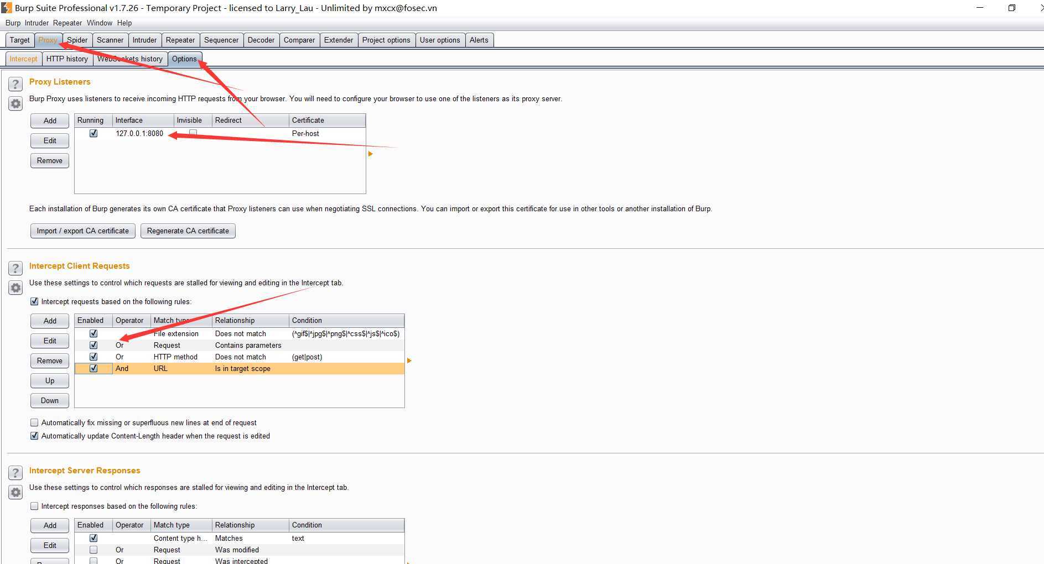The height and width of the screenshot is (564, 1044).
Task: Open settings gear for Proxy Listeners
Action: click(15, 103)
